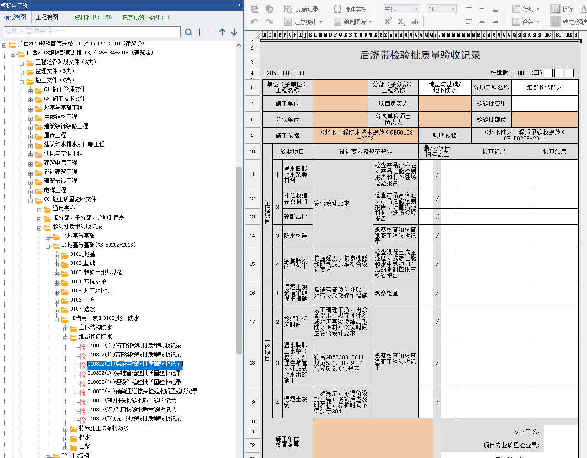The height and width of the screenshot is (458, 587).
Task: Center text horizontally icon
Action: pos(482,22)
